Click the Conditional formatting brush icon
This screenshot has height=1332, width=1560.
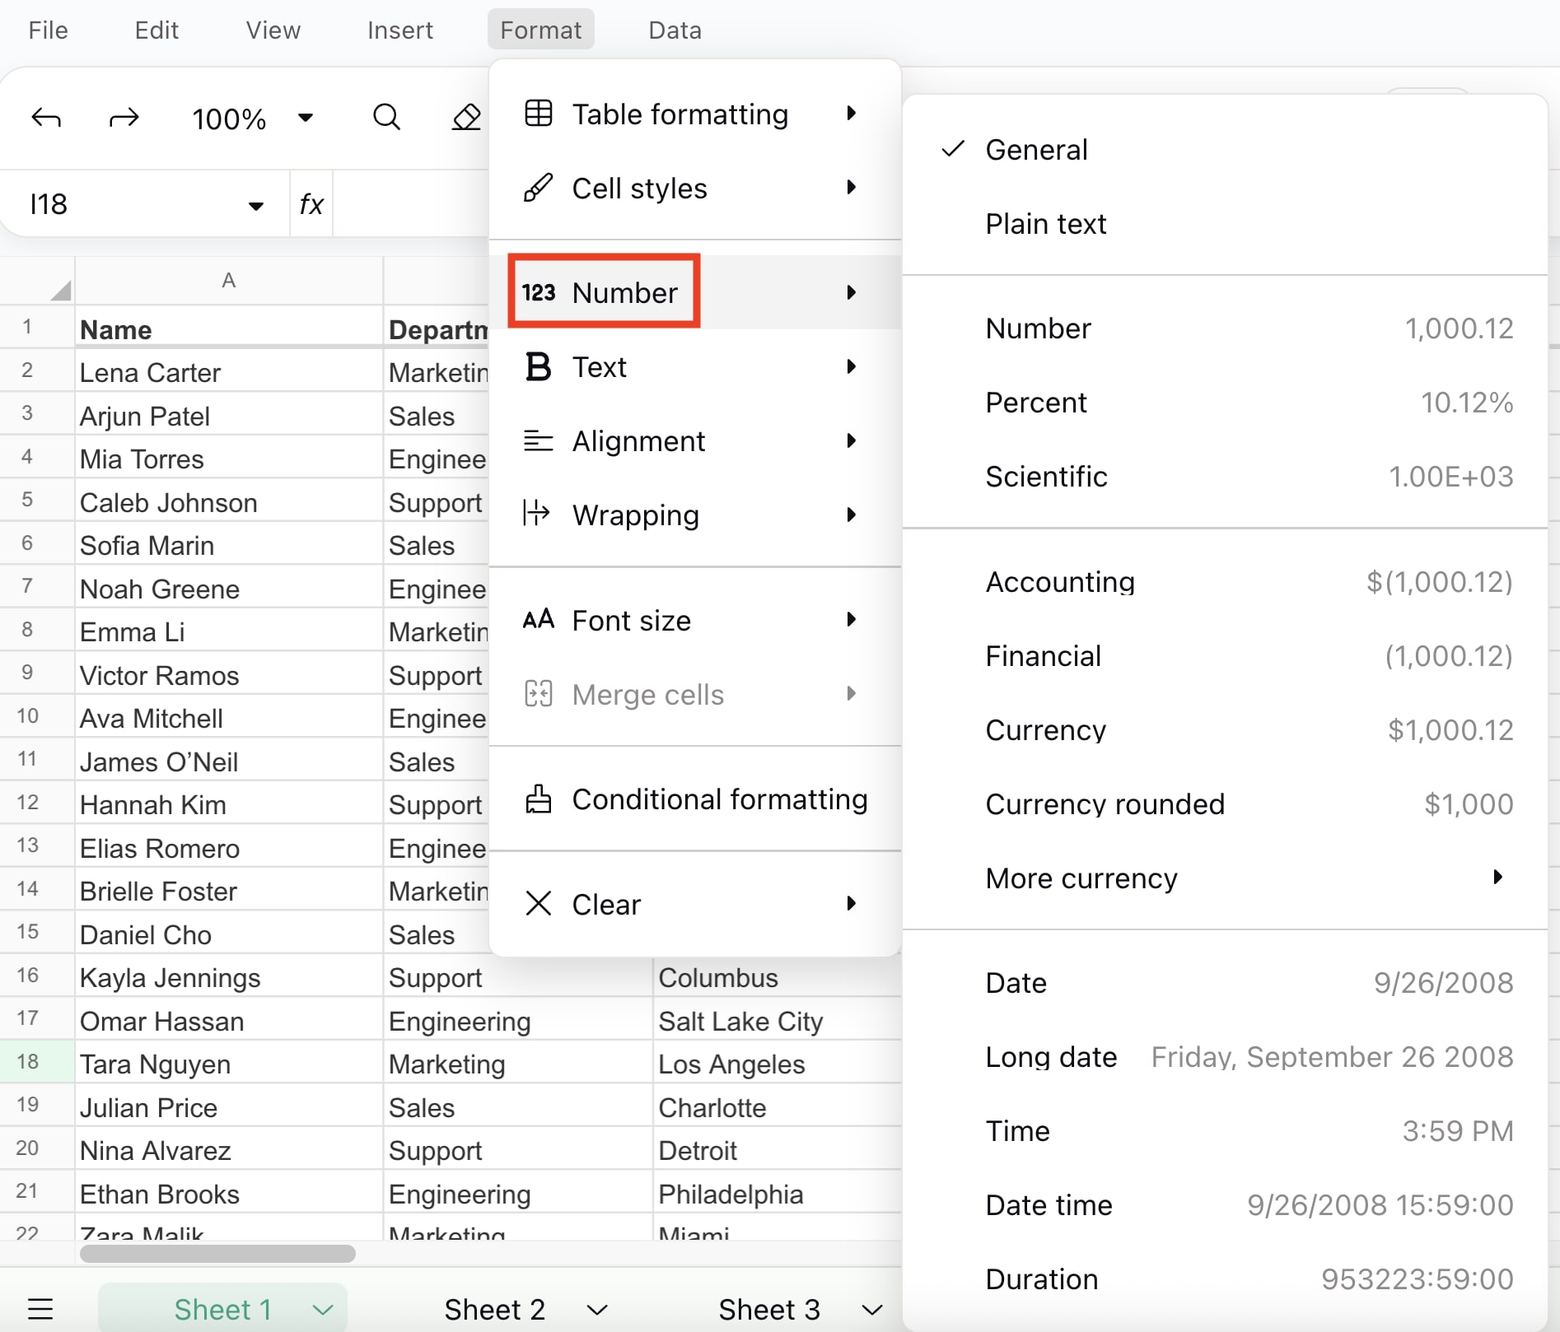click(x=539, y=799)
